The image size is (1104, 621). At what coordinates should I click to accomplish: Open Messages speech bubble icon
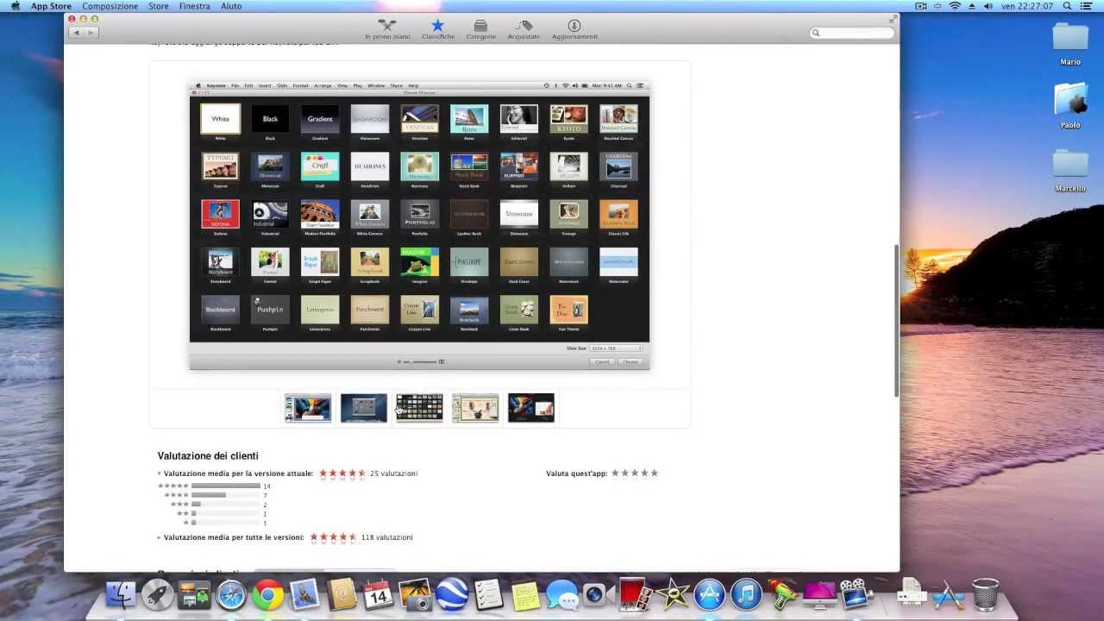point(562,595)
